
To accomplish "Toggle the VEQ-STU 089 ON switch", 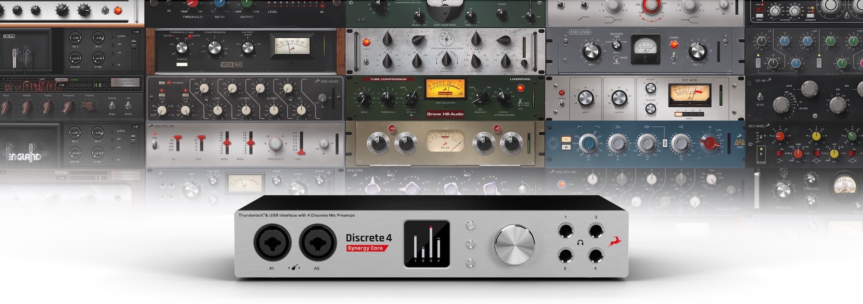I will (155, 144).
